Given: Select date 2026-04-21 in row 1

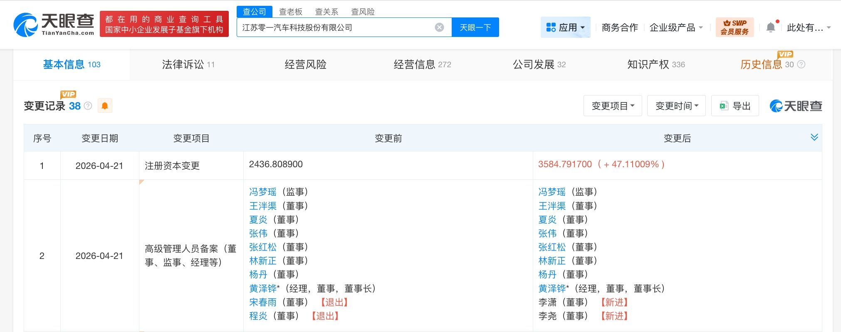Looking at the screenshot, I should tap(99, 166).
